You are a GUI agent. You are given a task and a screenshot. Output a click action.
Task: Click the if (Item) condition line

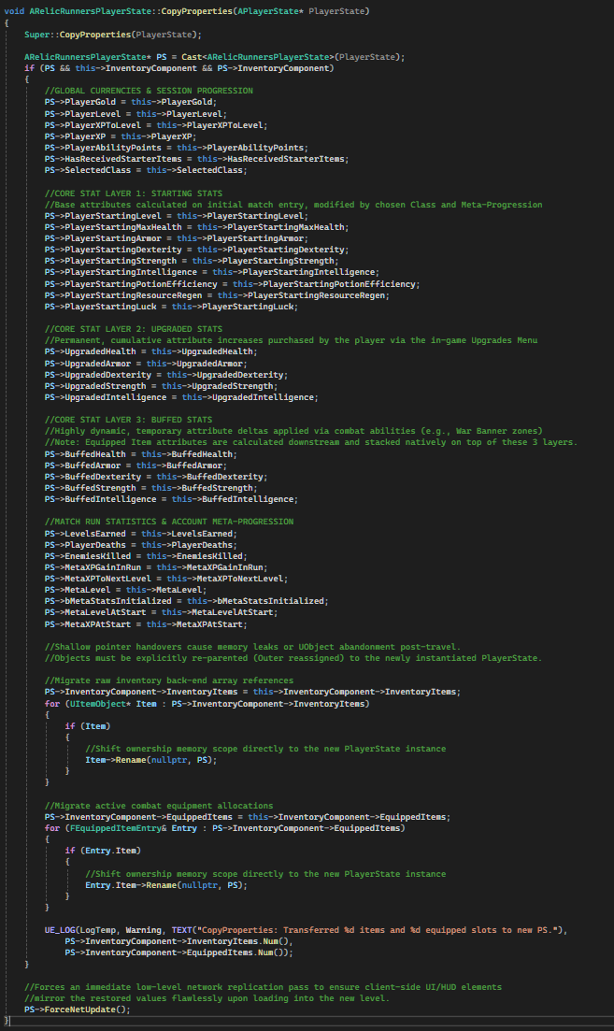coord(88,726)
